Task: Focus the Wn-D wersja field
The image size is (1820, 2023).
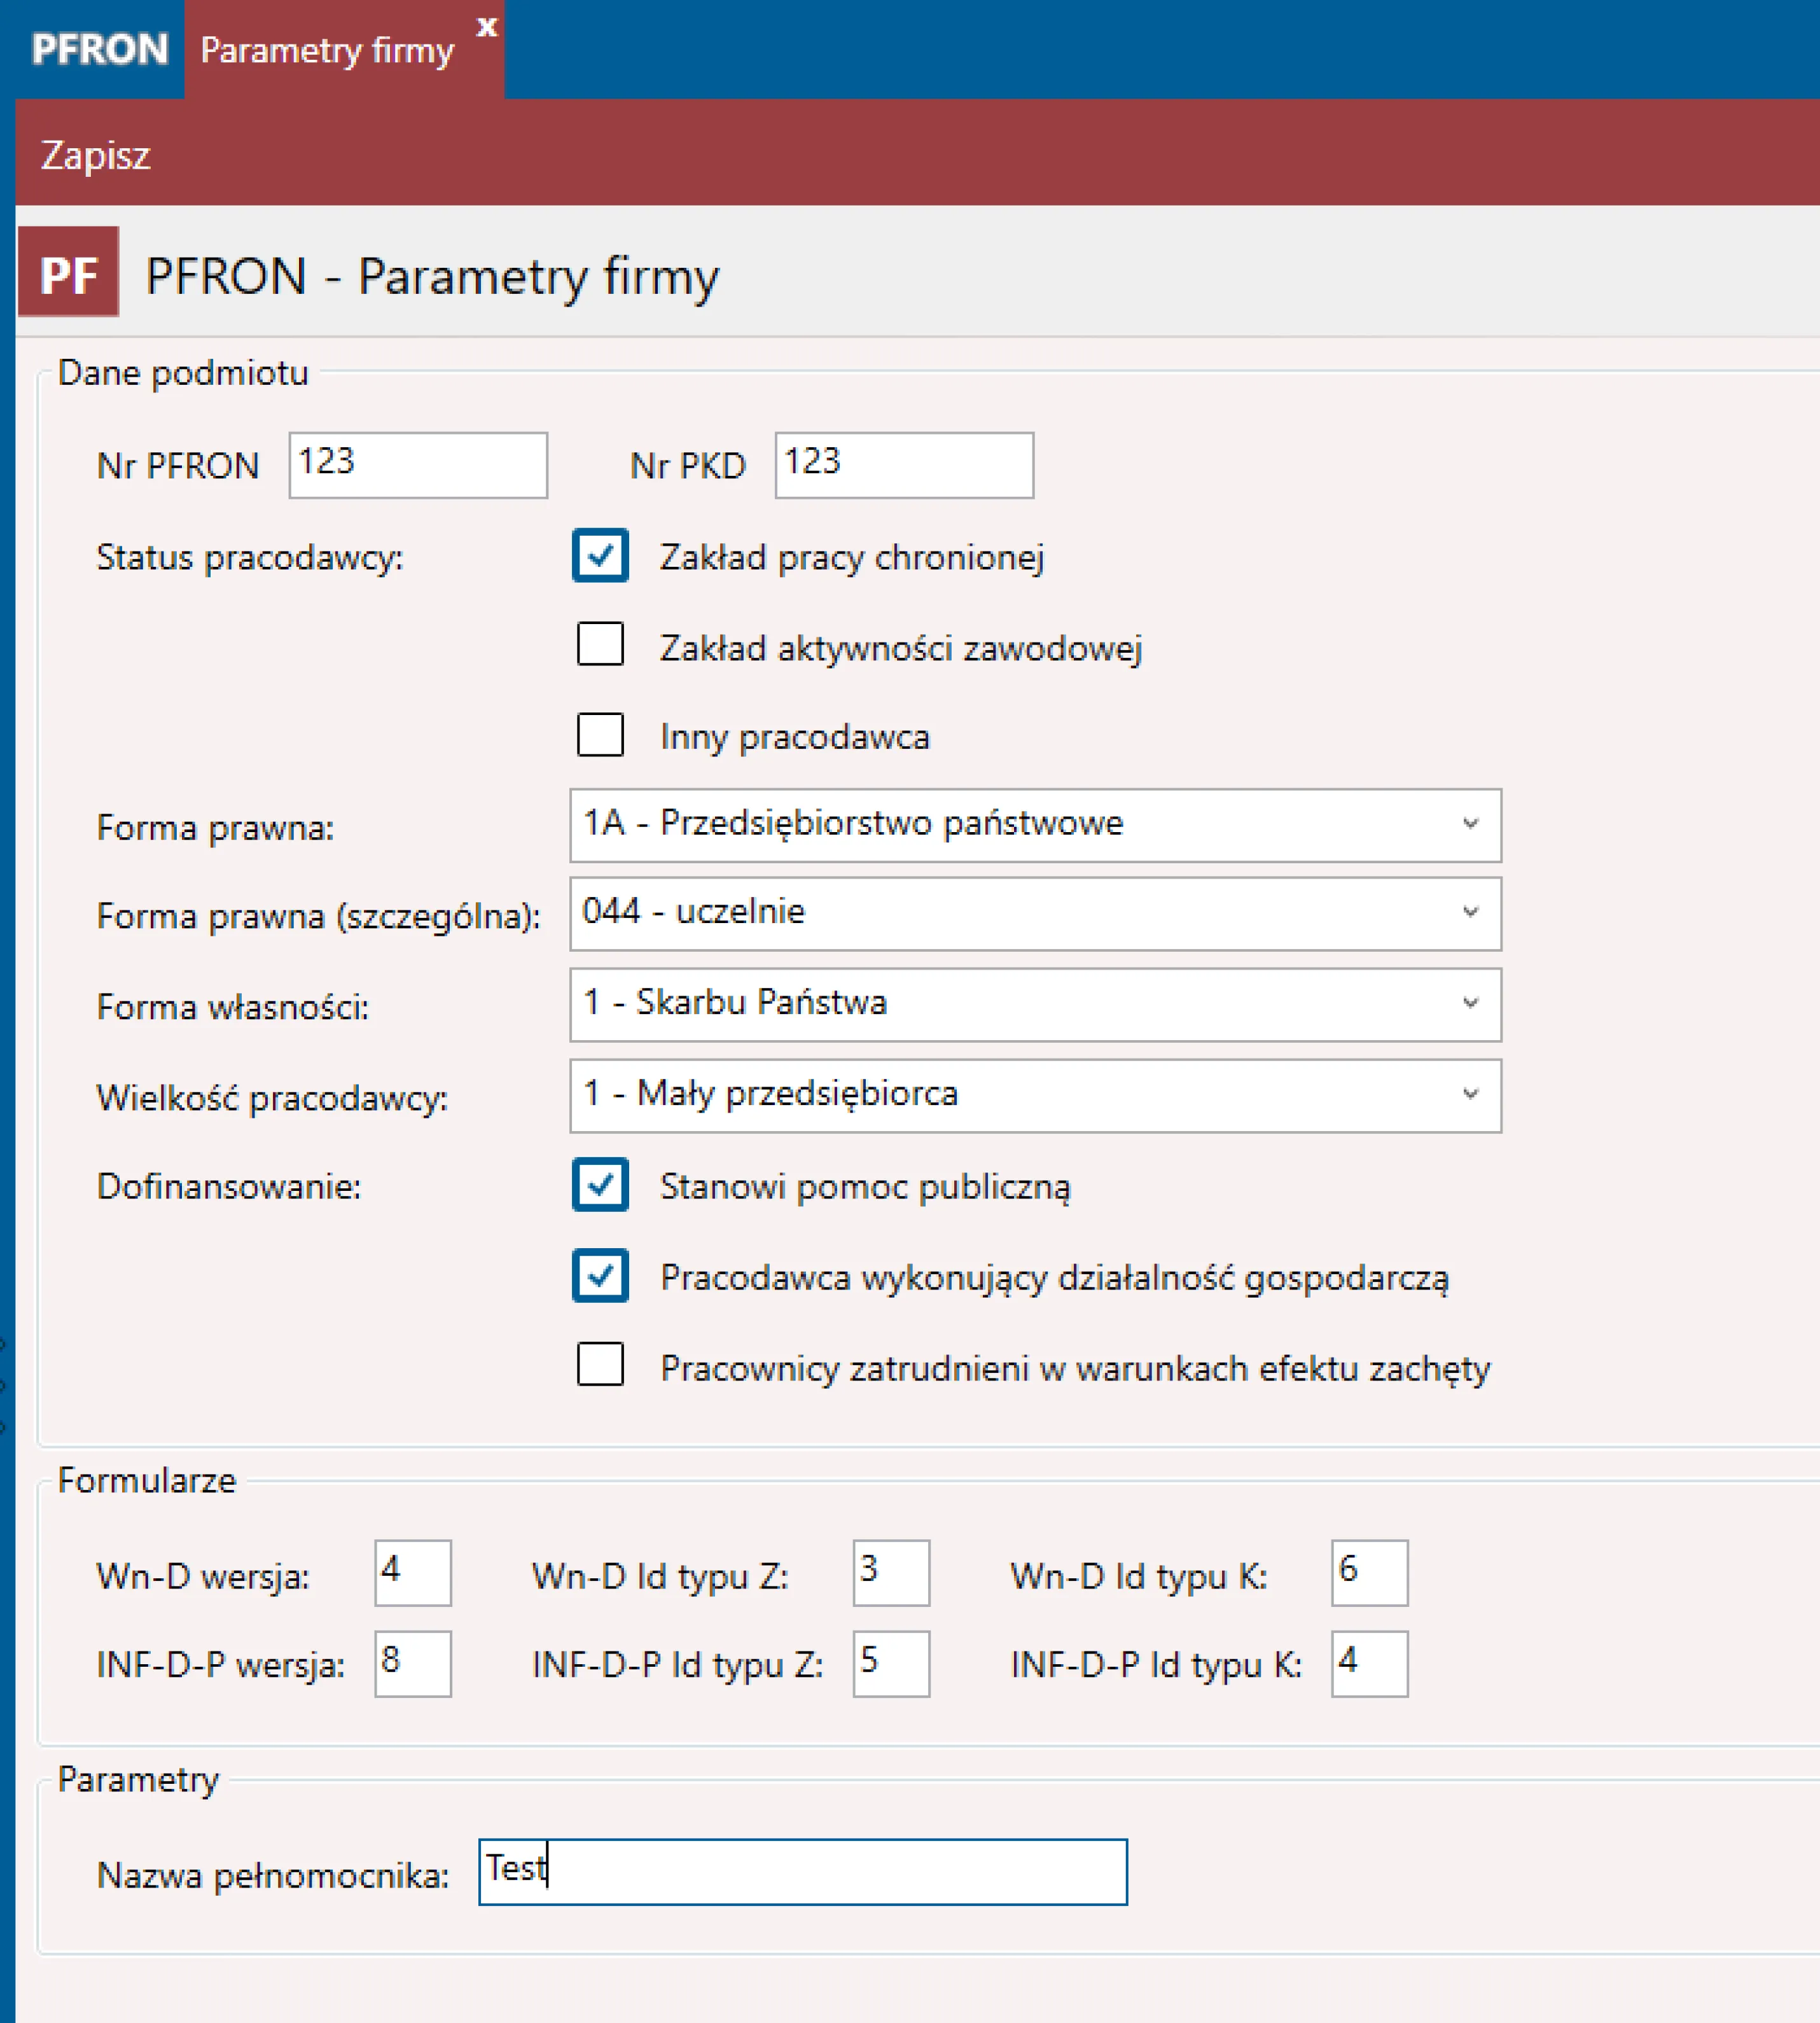Action: pos(413,1573)
